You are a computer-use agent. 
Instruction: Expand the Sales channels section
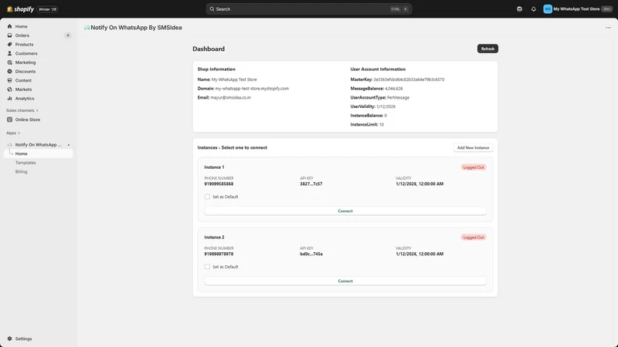click(x=22, y=110)
